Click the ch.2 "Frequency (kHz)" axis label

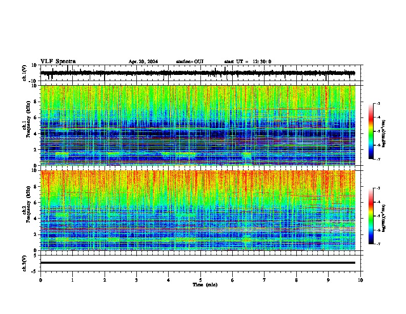point(29,204)
